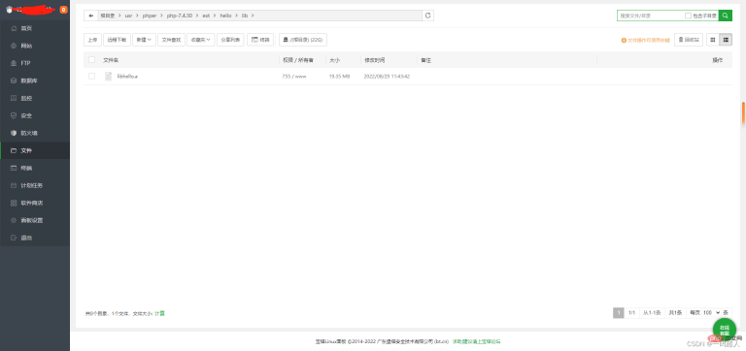This screenshot has height=351, width=746.
Task: Open the recycle bin
Action: [x=689, y=40]
